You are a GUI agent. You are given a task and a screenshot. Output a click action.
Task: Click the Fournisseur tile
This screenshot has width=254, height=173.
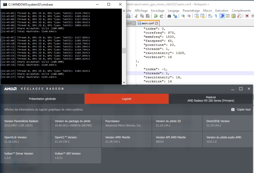point(127,123)
